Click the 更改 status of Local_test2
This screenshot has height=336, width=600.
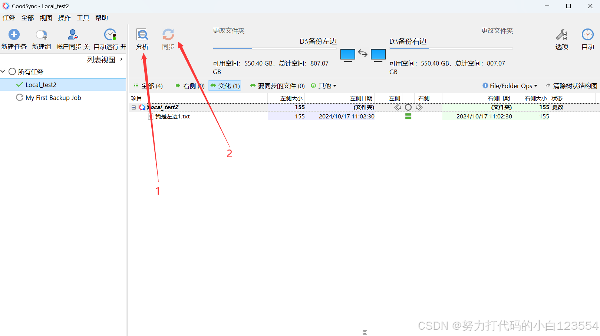tap(558, 107)
